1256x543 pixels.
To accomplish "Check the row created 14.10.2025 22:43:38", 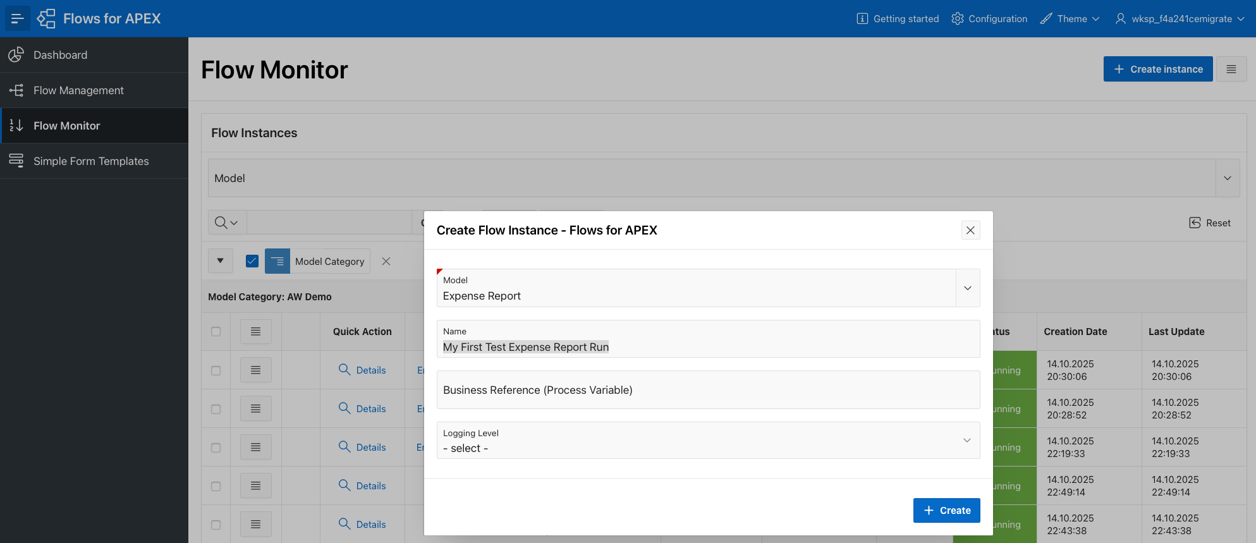I will point(216,525).
